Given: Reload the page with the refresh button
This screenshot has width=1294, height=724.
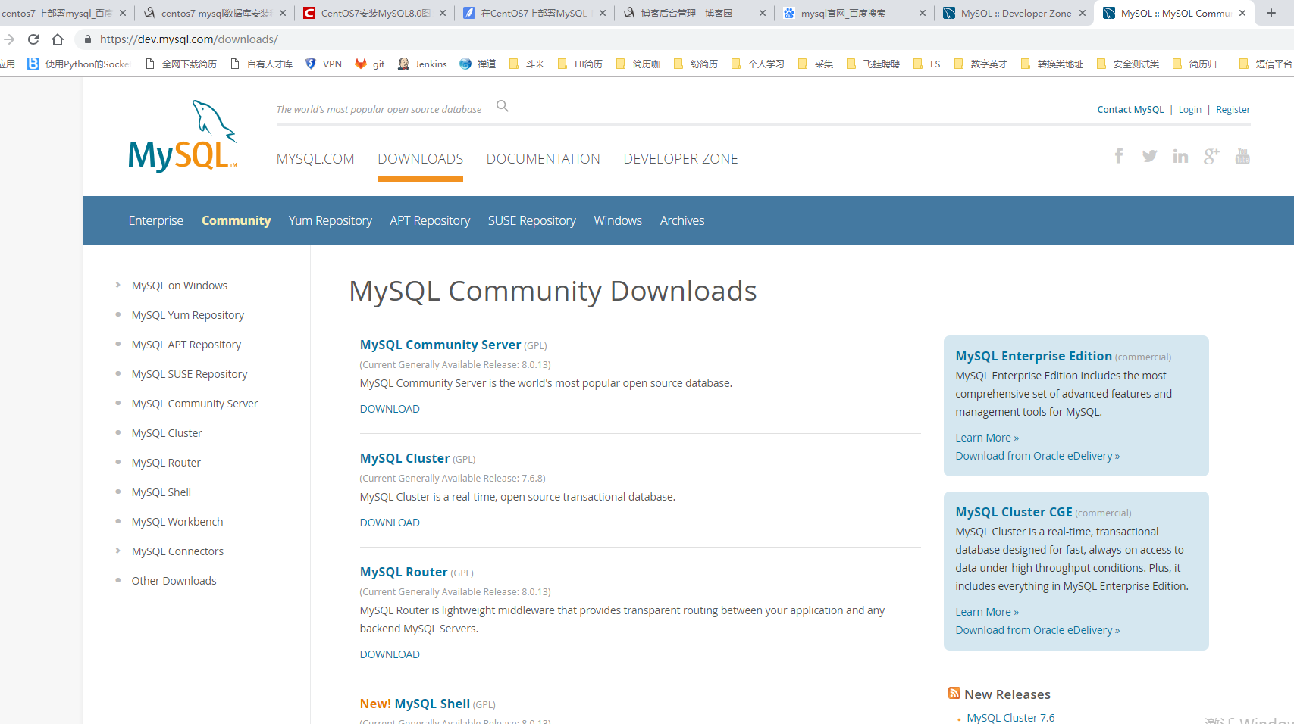Looking at the screenshot, I should pos(33,39).
